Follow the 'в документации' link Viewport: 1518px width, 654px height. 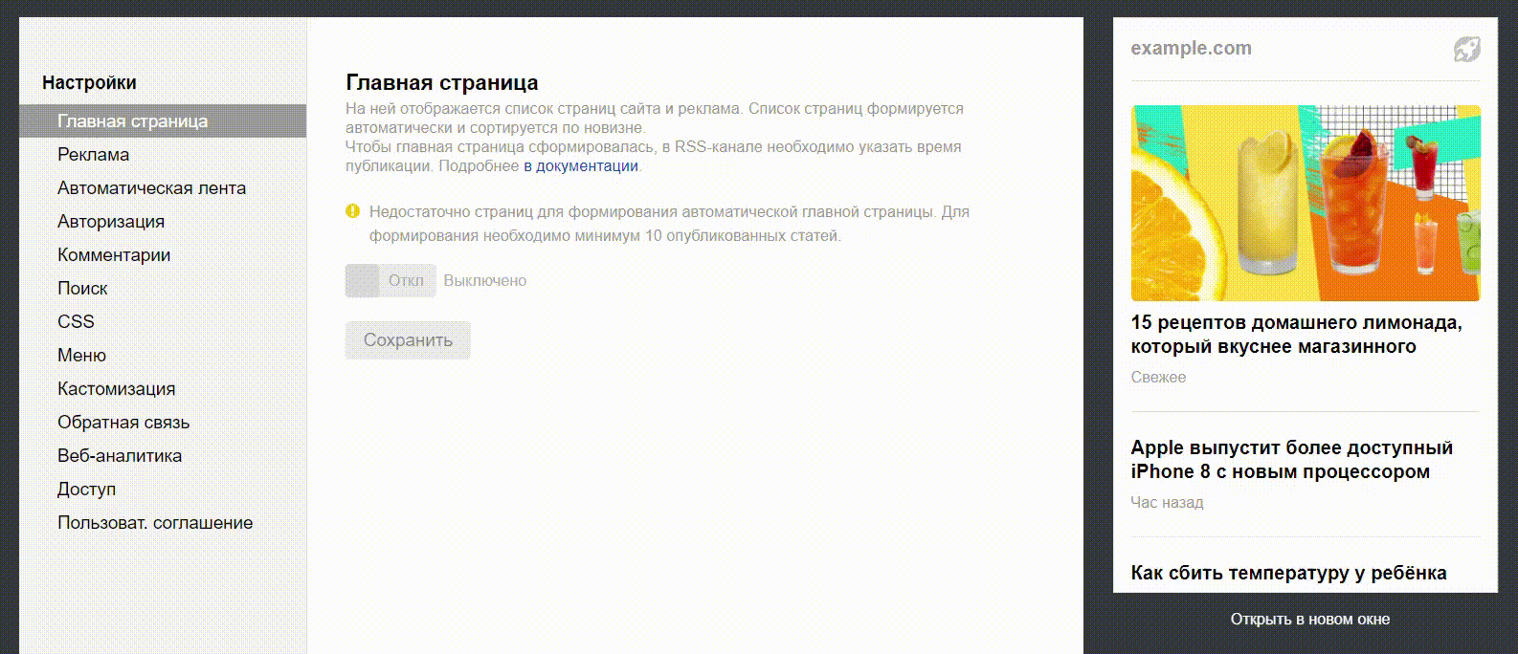point(580,166)
